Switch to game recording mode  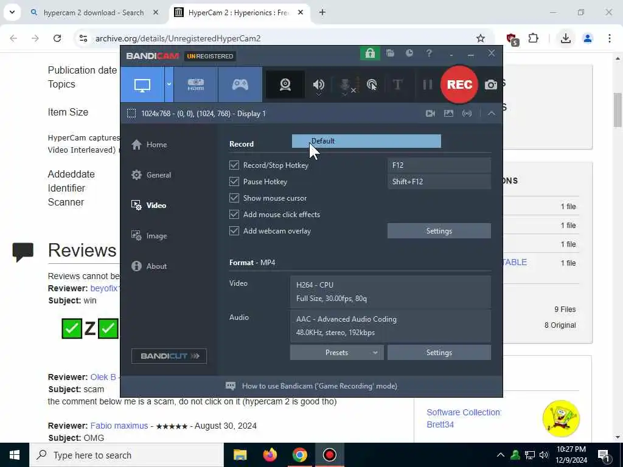(240, 85)
